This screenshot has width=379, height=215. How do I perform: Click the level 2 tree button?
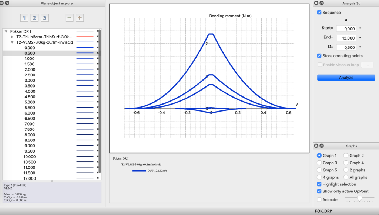(x=34, y=18)
